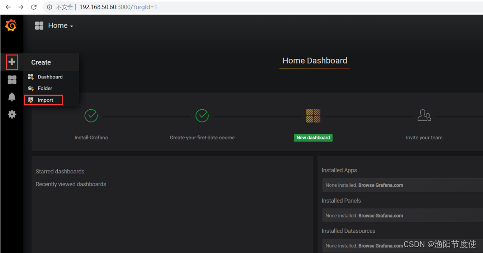Screen dimensions: 483x253
Task: Click the Create menu header
Action: 41,62
